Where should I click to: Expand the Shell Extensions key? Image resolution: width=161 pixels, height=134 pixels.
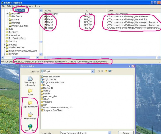[x=5, y=48]
